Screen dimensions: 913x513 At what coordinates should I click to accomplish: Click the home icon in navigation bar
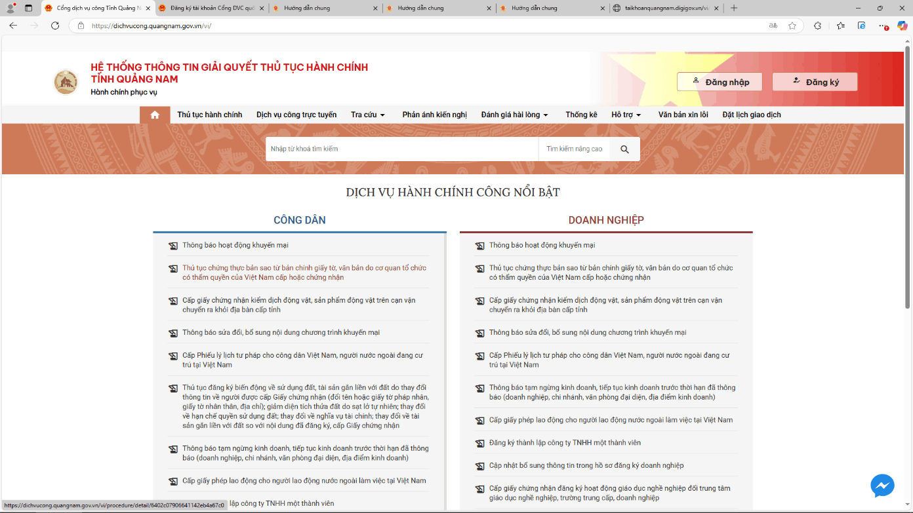pos(155,115)
